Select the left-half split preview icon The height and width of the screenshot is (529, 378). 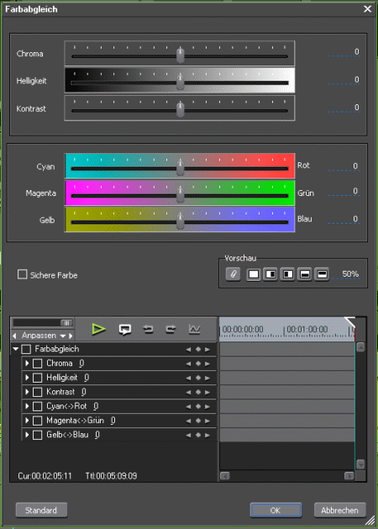click(x=270, y=274)
